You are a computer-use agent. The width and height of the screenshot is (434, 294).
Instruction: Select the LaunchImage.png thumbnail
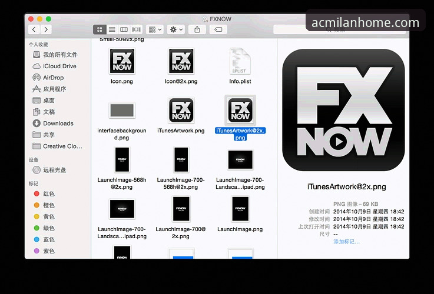click(x=240, y=209)
